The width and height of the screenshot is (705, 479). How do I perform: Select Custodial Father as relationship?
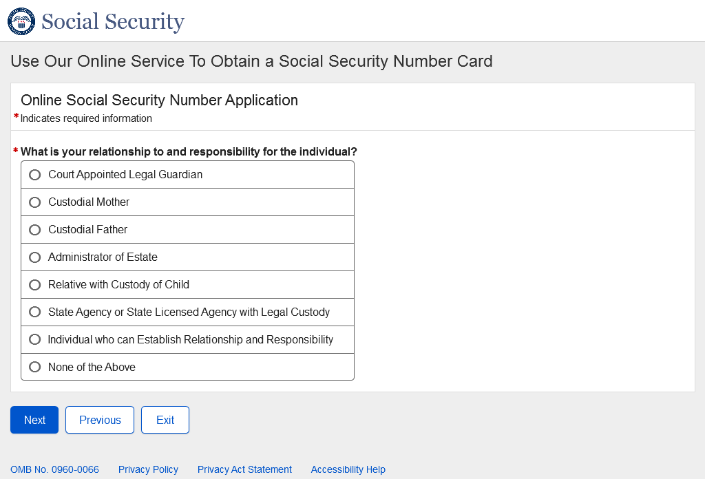click(x=35, y=230)
